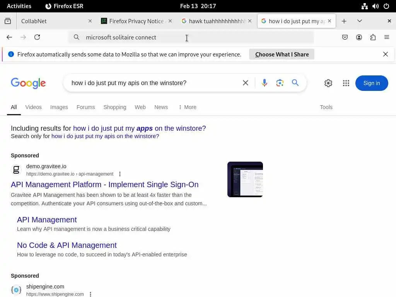Image resolution: width=396 pixels, height=297 pixels.
Task: Open the Firefox account icon
Action: click(359, 38)
